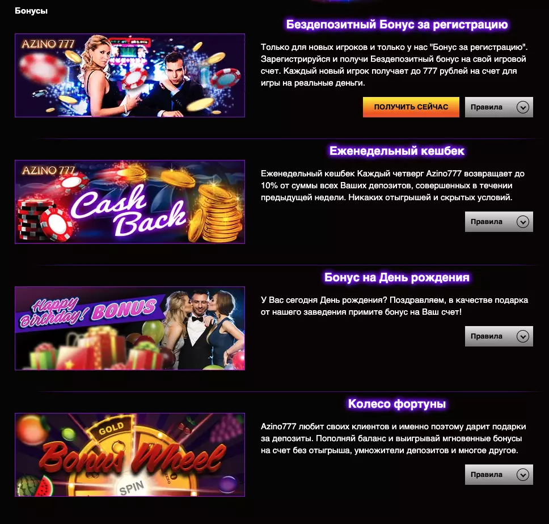Open the Azino 777 registration bonus banner
Image resolution: width=549 pixels, height=524 pixels.
point(130,75)
